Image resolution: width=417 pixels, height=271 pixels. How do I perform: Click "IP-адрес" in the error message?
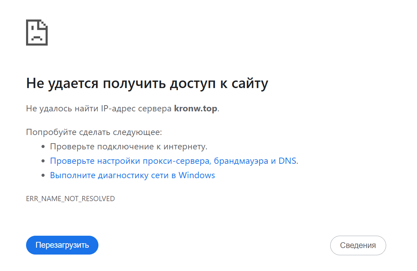coord(118,109)
